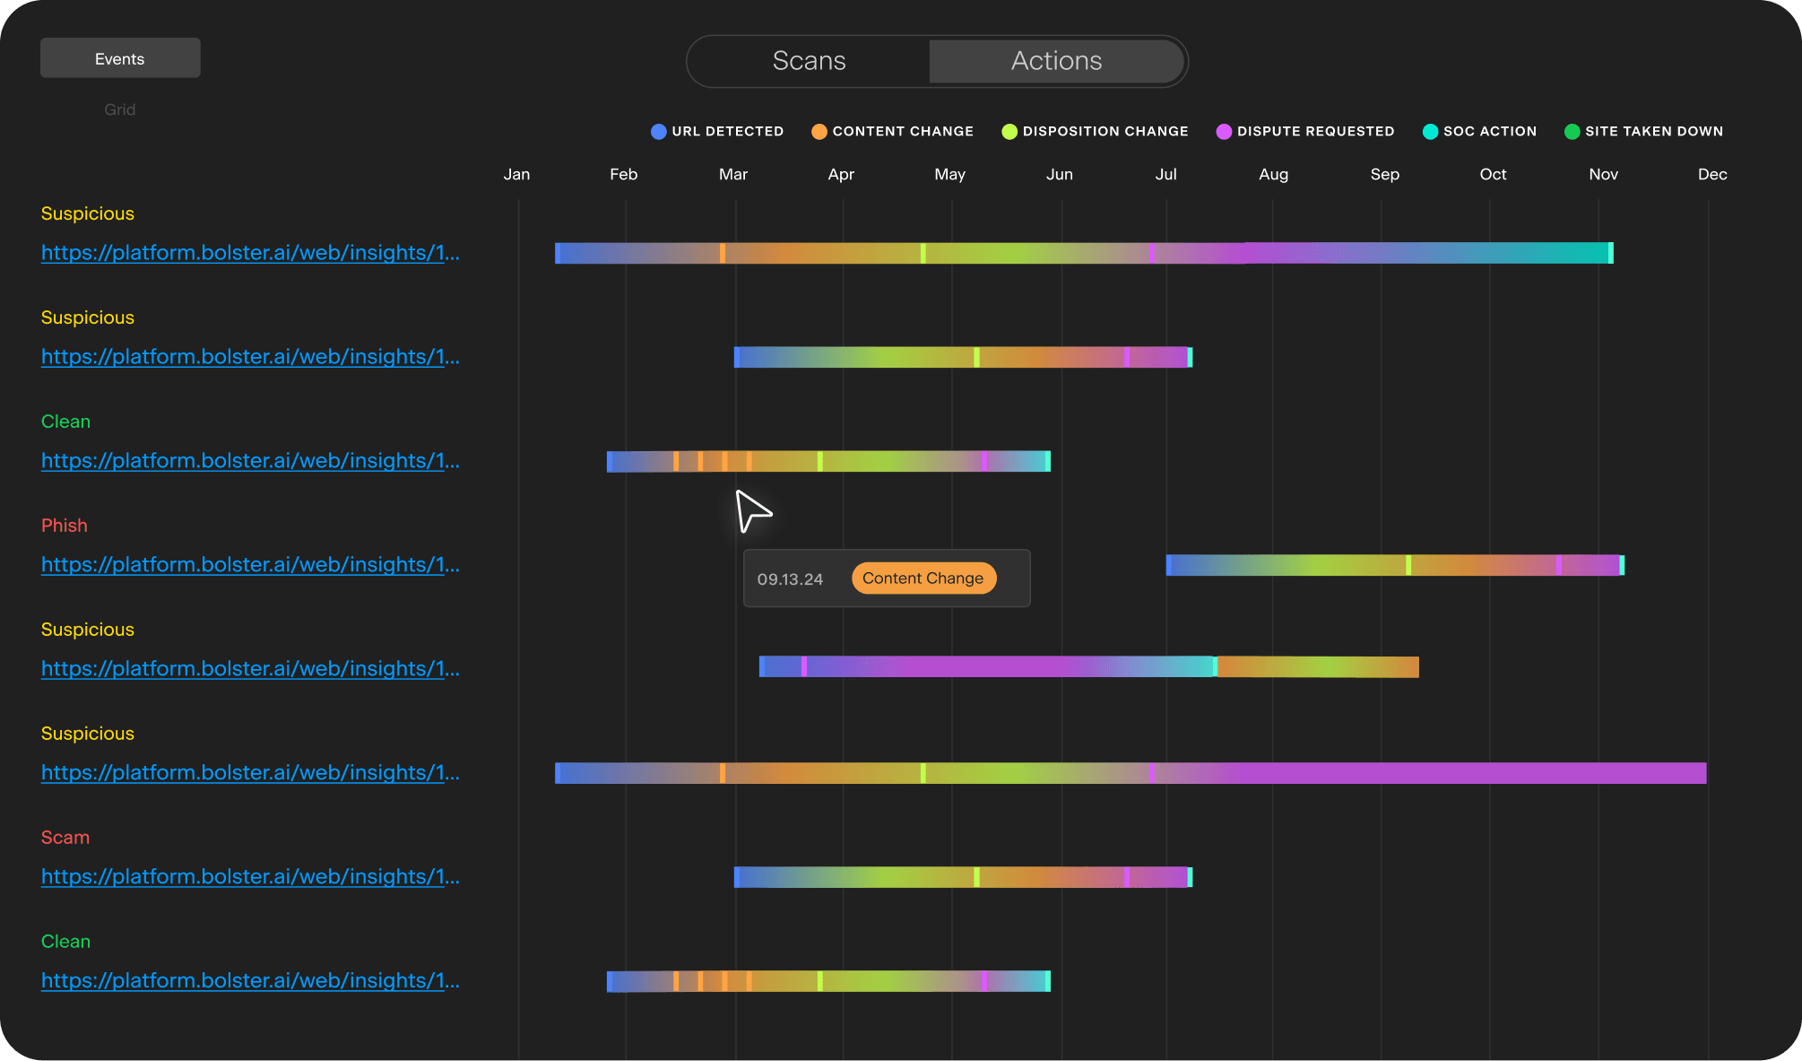The height and width of the screenshot is (1061, 1802).
Task: Select the Events view tab
Action: [120, 58]
